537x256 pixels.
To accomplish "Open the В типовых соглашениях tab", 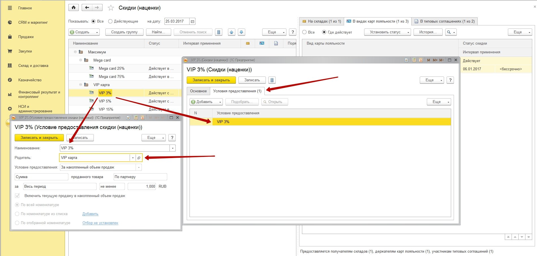I will click(x=444, y=21).
